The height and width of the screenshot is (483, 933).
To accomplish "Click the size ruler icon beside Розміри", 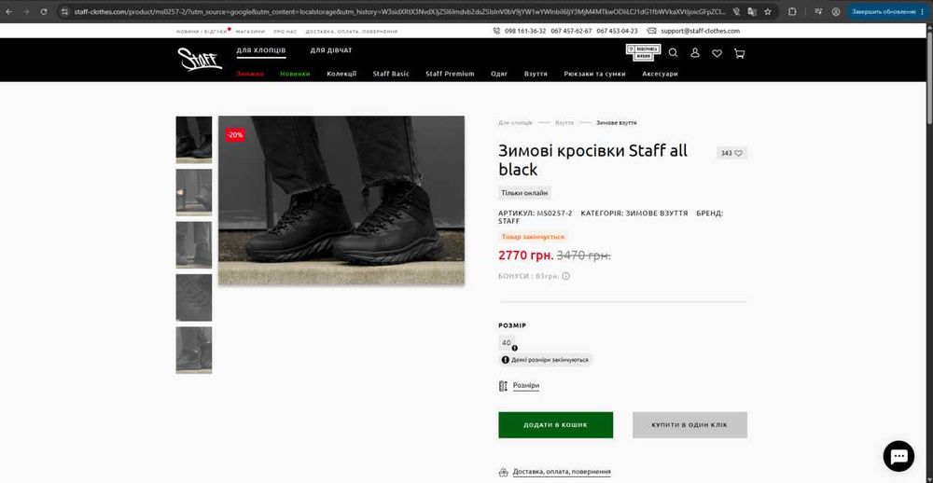I will click(503, 386).
